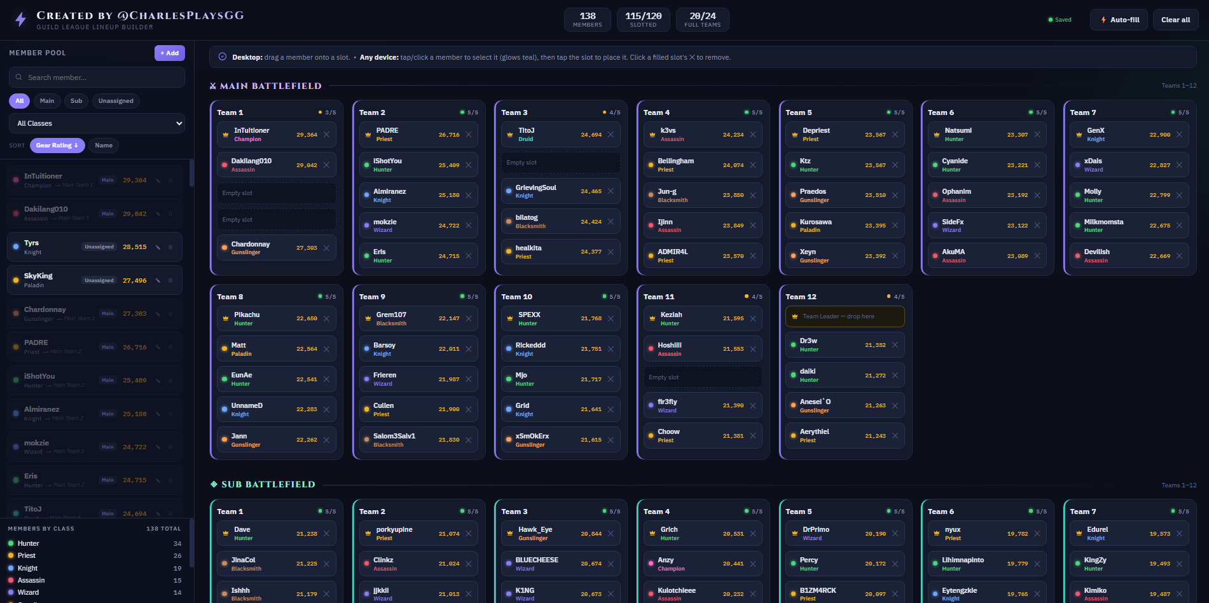The image size is (1209, 603).
Task: Click the Assassin class count row
Action: tap(95, 580)
